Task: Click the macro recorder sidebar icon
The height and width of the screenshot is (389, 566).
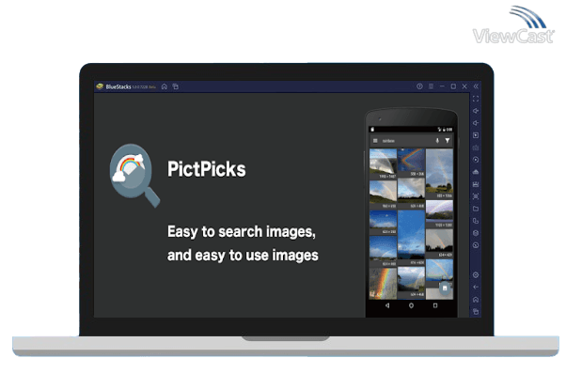Action: click(x=476, y=184)
